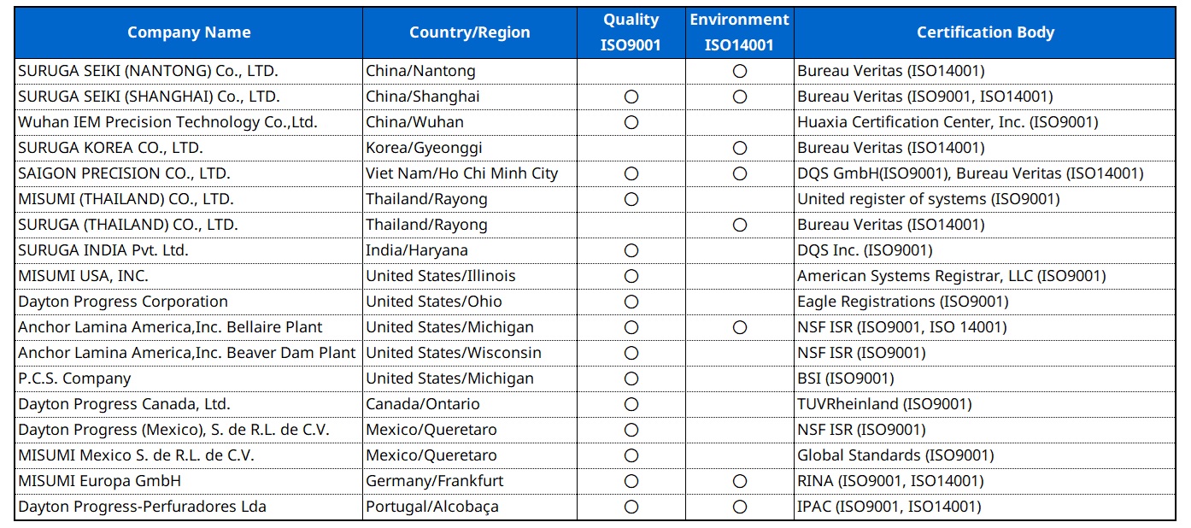Click ISO9001 circle for MISUMI USA row
Image resolution: width=1191 pixels, height=528 pixels.
click(631, 276)
